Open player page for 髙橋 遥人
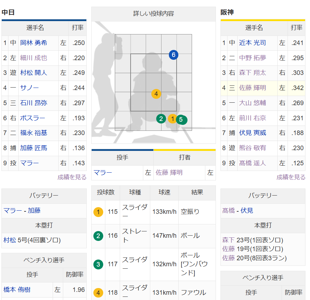This screenshot has width=310, height=300. click(252, 163)
